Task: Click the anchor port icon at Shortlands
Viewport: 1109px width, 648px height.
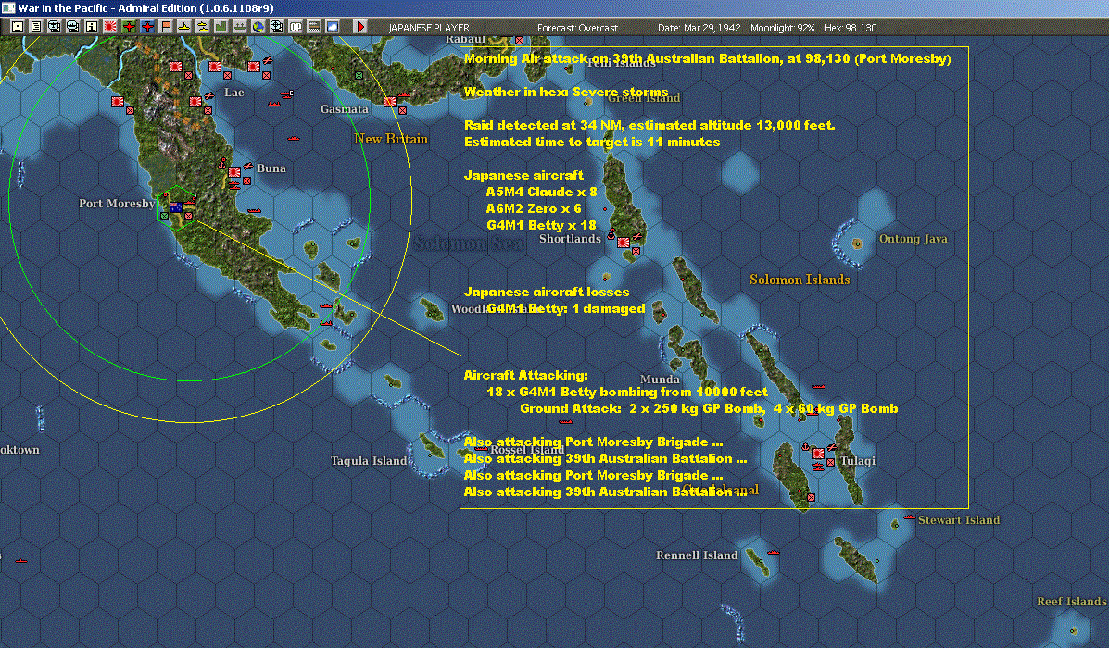Action: pos(611,234)
